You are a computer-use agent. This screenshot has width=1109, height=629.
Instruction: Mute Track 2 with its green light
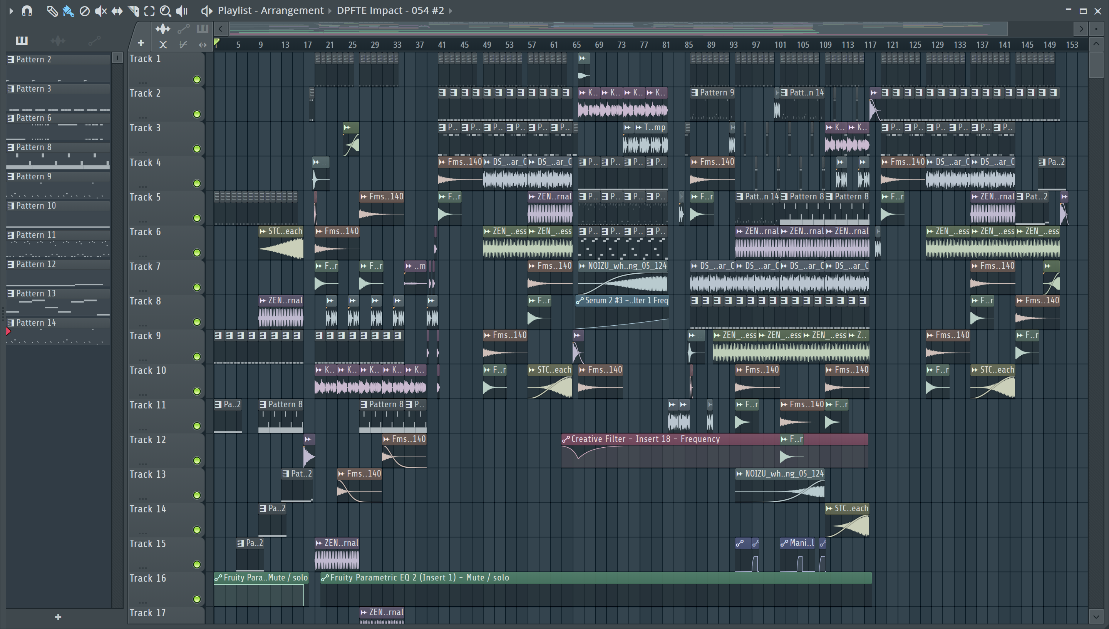pos(197,114)
